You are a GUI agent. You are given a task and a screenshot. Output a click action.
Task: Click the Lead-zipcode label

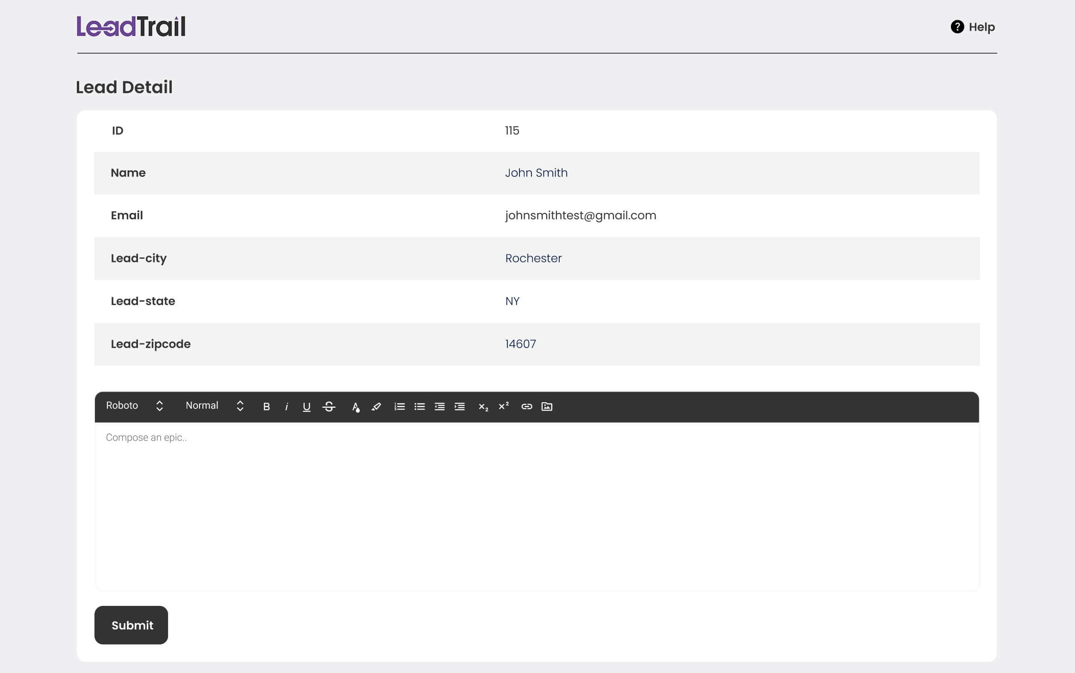(150, 344)
